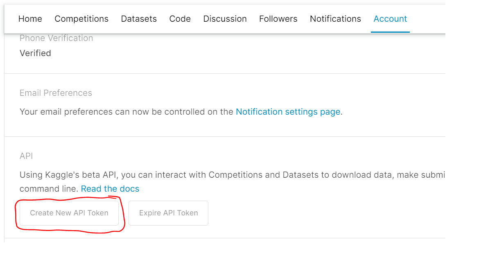
Task: Select the Account tab
Action: pos(390,19)
